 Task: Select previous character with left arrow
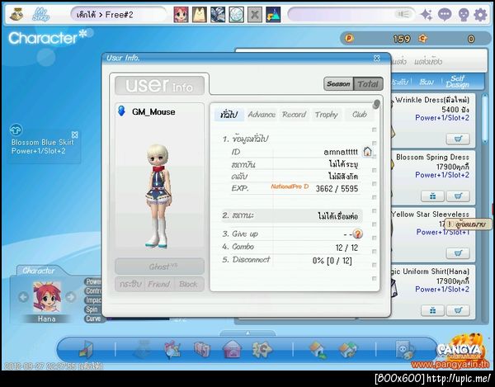(23, 297)
